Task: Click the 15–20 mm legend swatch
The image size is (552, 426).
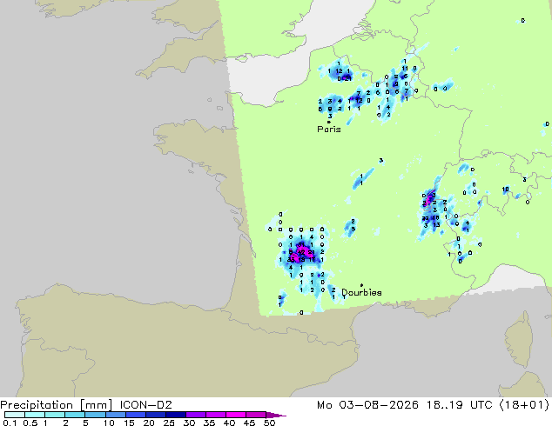Action: pyautogui.click(x=135, y=415)
